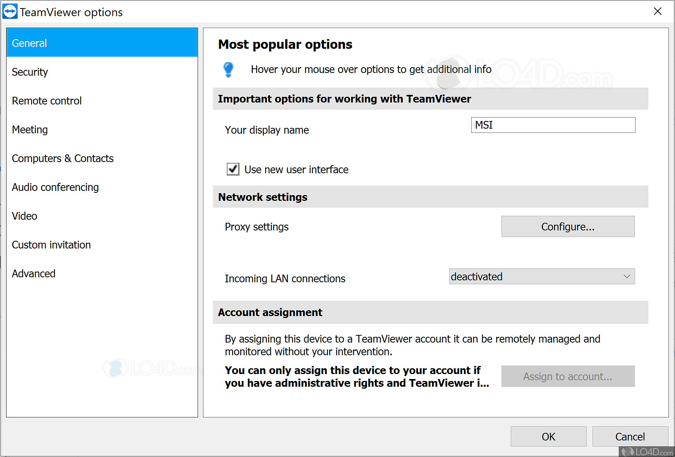Open the Remote control settings
This screenshot has width=675, height=457.
[46, 101]
